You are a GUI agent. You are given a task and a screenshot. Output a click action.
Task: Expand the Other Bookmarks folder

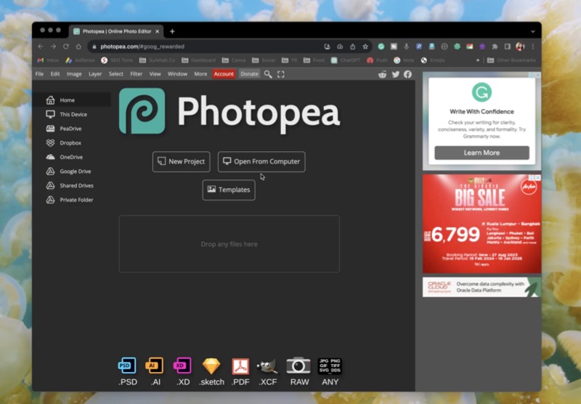(511, 60)
